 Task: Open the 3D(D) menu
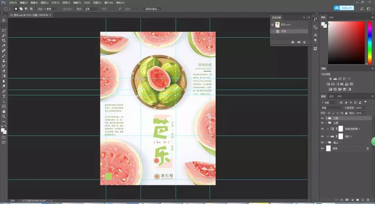[87, 3]
